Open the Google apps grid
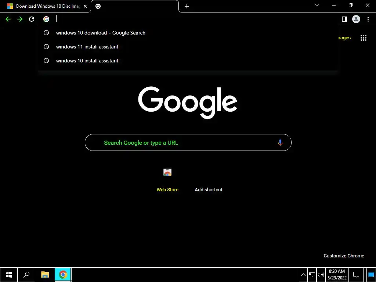 click(364, 38)
